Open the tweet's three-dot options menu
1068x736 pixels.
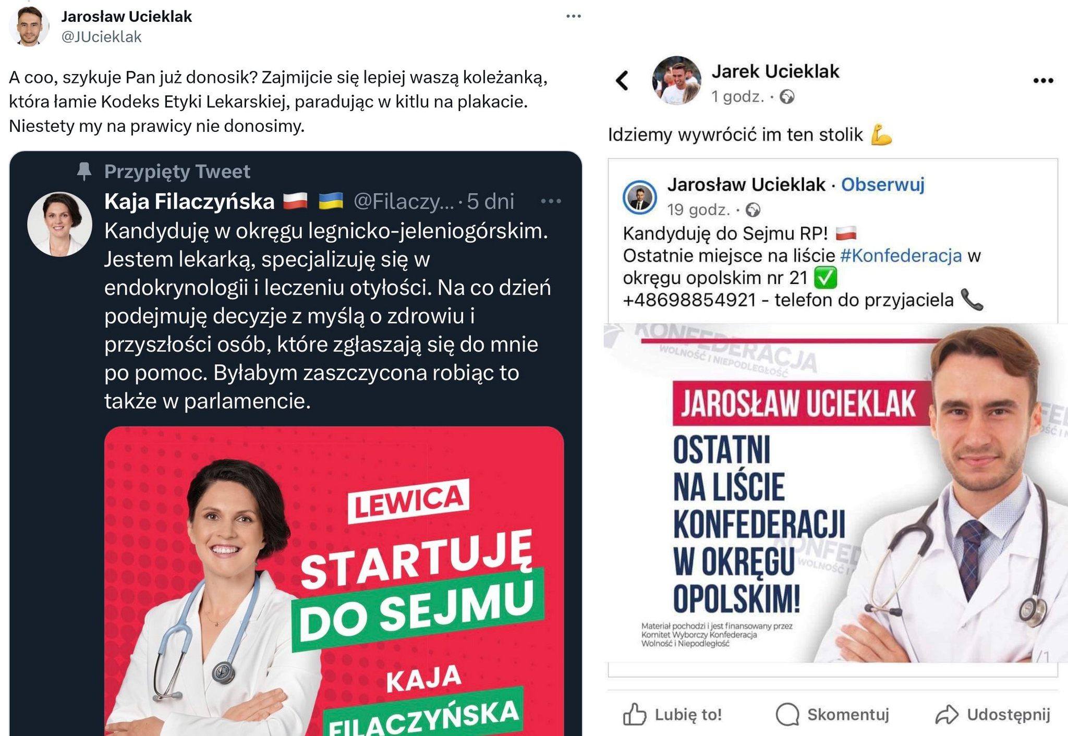coord(574,16)
